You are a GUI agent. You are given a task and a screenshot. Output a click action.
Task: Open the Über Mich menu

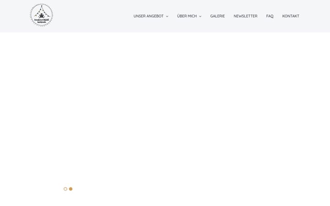(x=187, y=16)
